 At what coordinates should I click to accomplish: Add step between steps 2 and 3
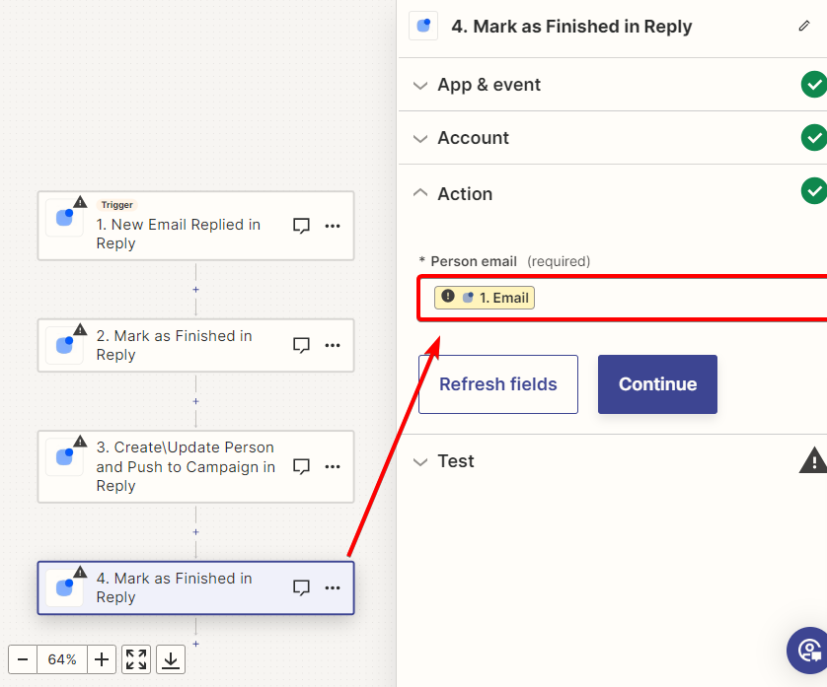195,401
